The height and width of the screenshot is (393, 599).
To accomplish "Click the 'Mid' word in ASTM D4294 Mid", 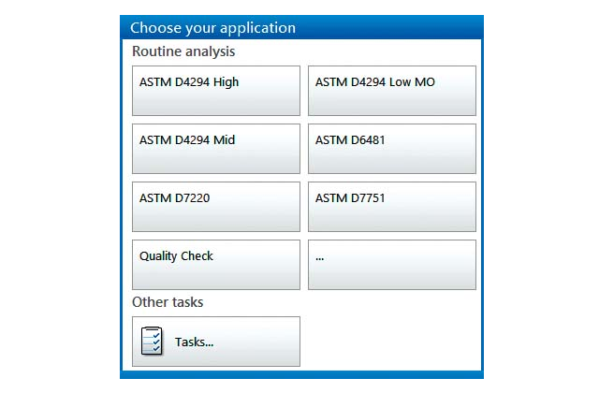I will click(x=224, y=140).
